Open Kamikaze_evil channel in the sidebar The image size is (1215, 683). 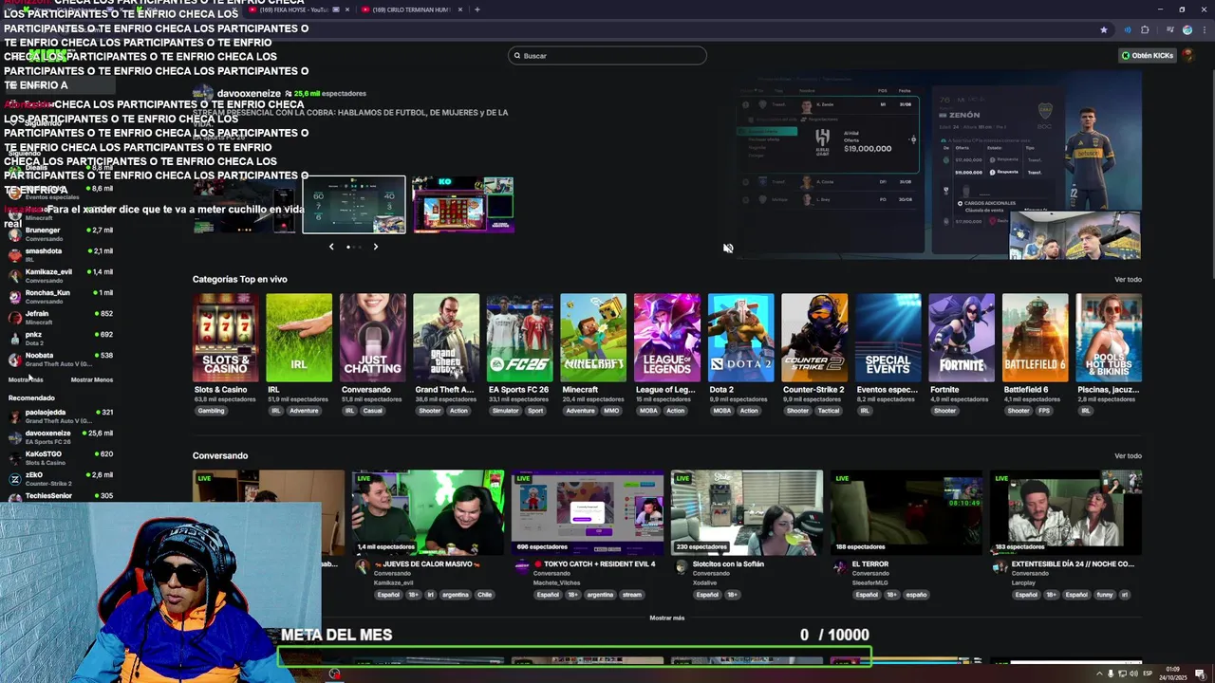tap(61, 275)
